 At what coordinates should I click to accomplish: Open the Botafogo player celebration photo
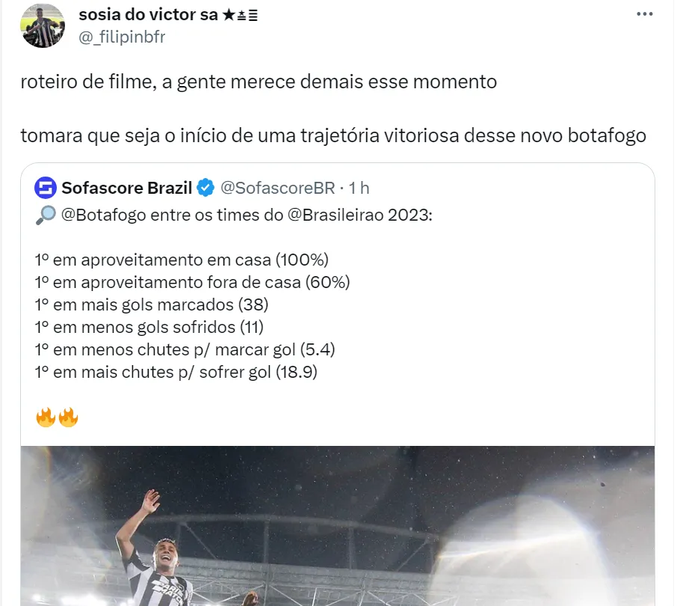(338, 526)
